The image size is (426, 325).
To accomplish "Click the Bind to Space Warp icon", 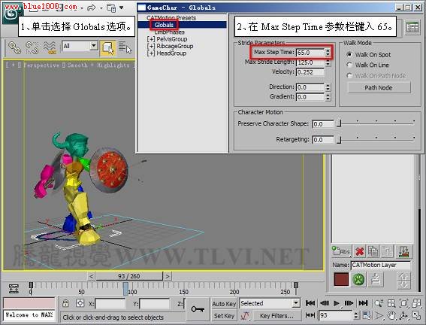I will click(x=50, y=47).
